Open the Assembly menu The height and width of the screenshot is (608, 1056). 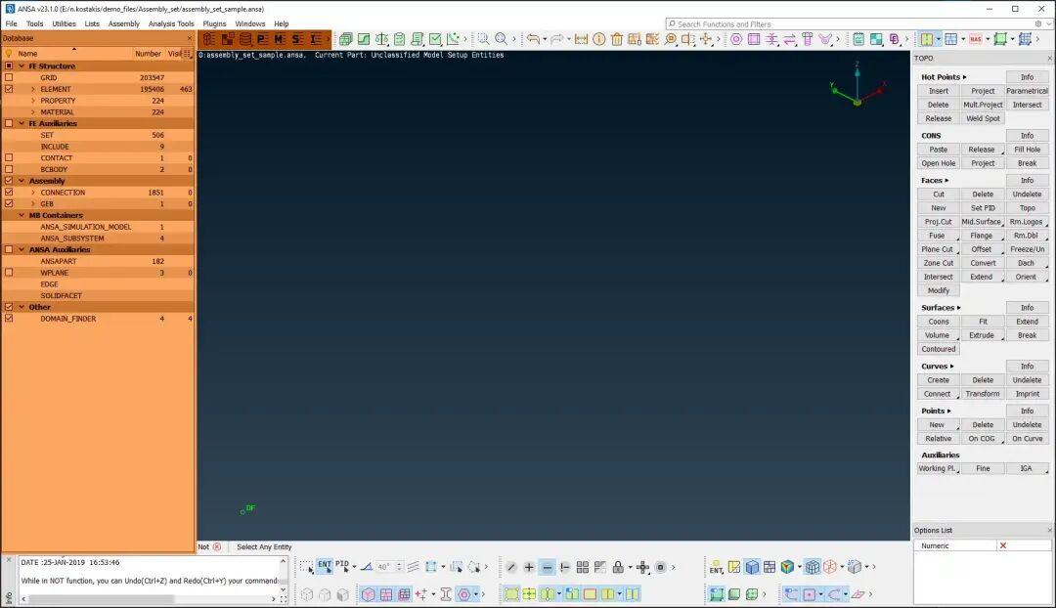123,23
